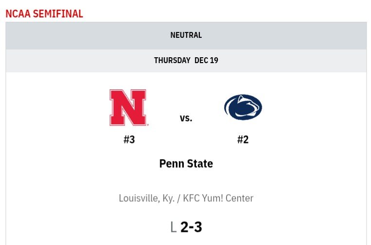The height and width of the screenshot is (245, 371).
Task: Click the L loss indicator
Action: tap(173, 227)
